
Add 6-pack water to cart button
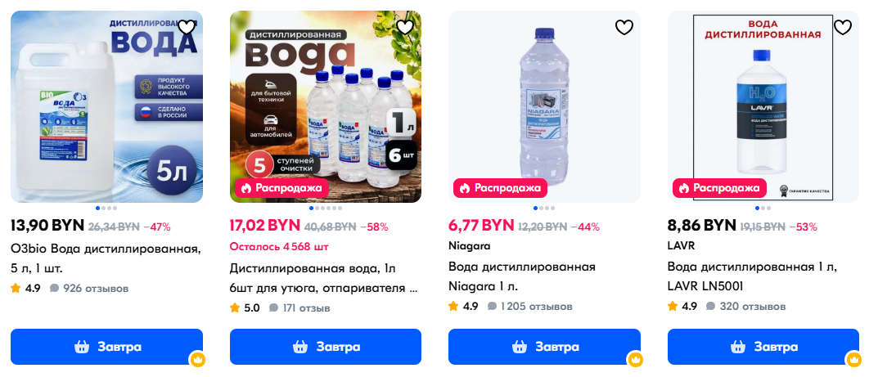pyautogui.click(x=325, y=347)
